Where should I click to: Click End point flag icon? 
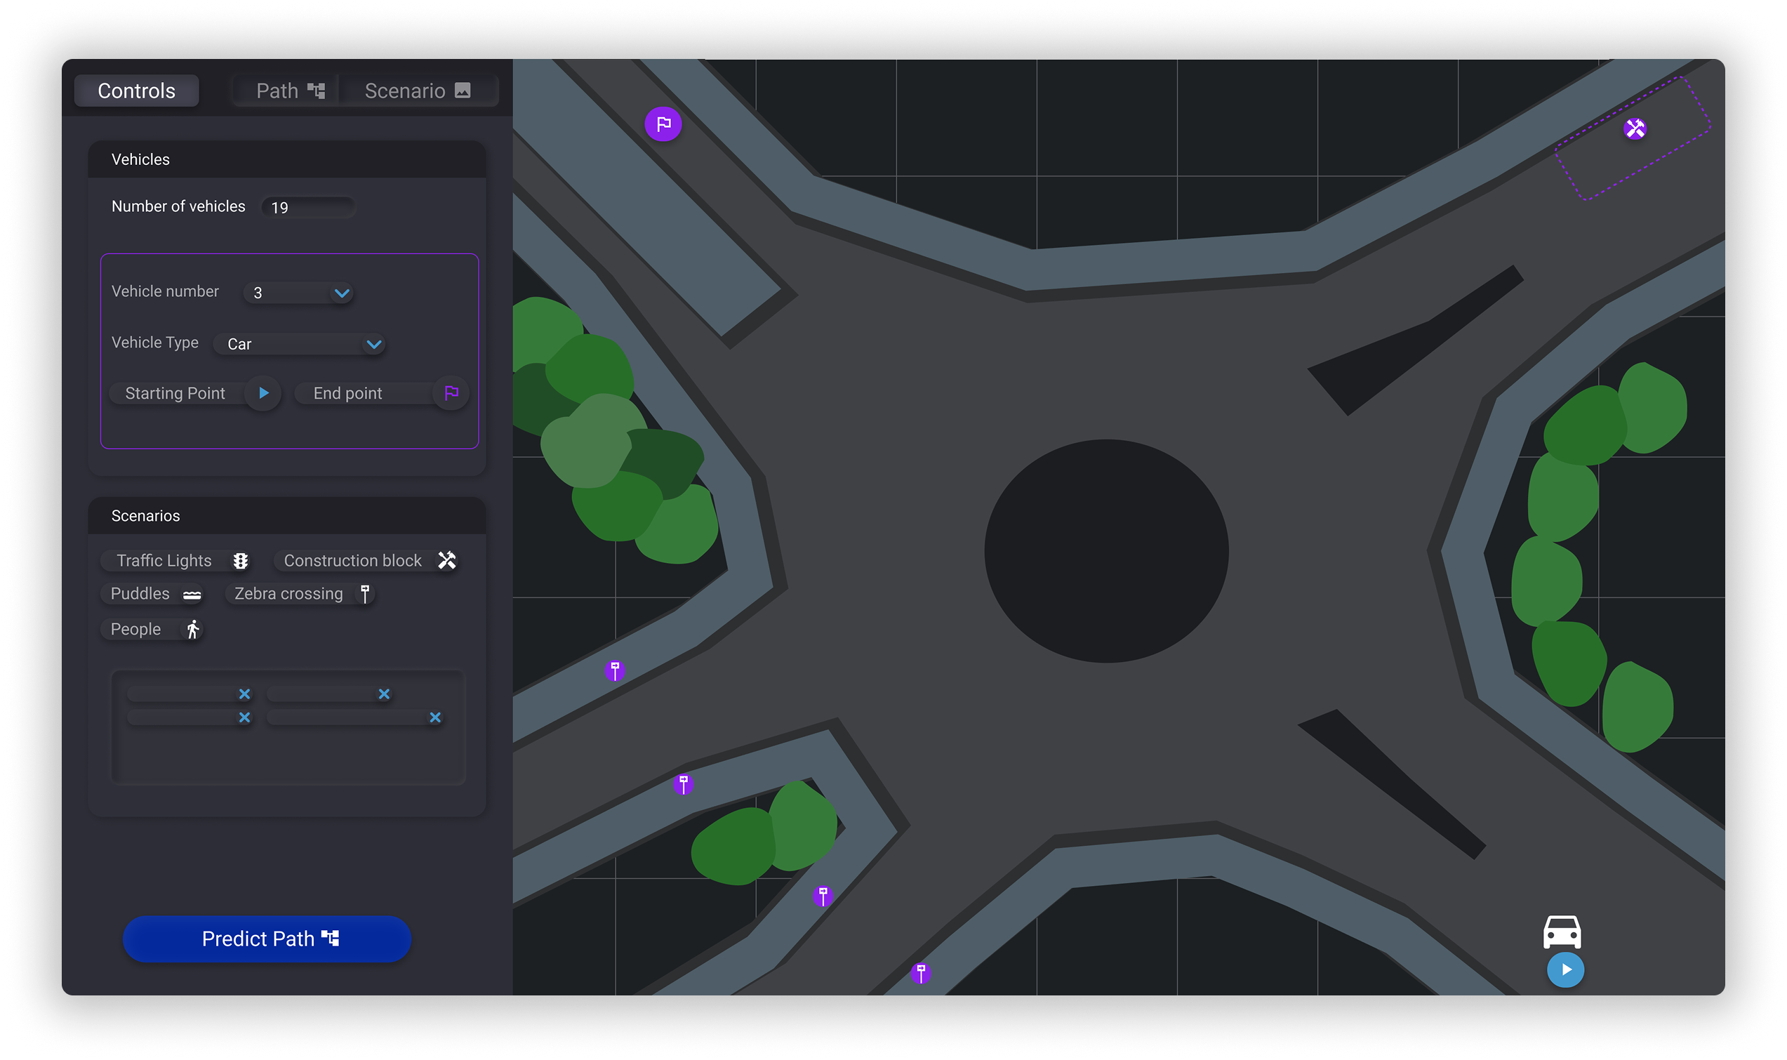[451, 393]
